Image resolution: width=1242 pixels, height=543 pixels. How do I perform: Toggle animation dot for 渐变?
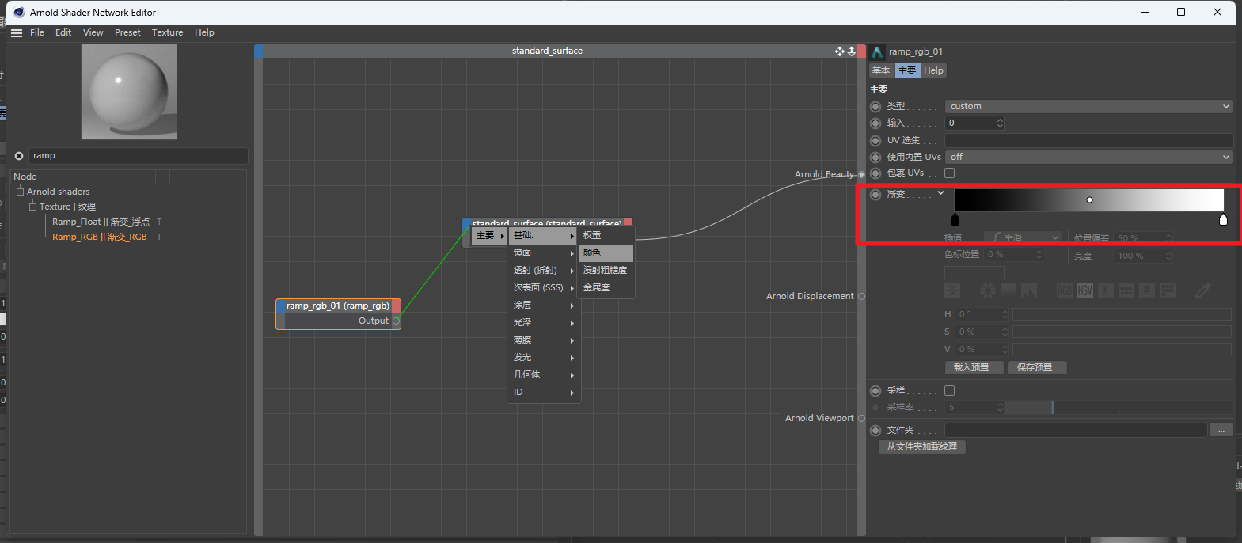875,194
